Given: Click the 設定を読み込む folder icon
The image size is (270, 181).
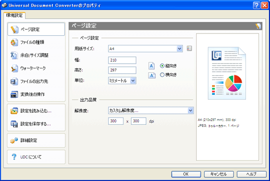Looking at the screenshot, I should 14,111.
